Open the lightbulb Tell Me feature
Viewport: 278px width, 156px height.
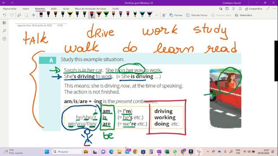pyautogui.click(x=234, y=9)
